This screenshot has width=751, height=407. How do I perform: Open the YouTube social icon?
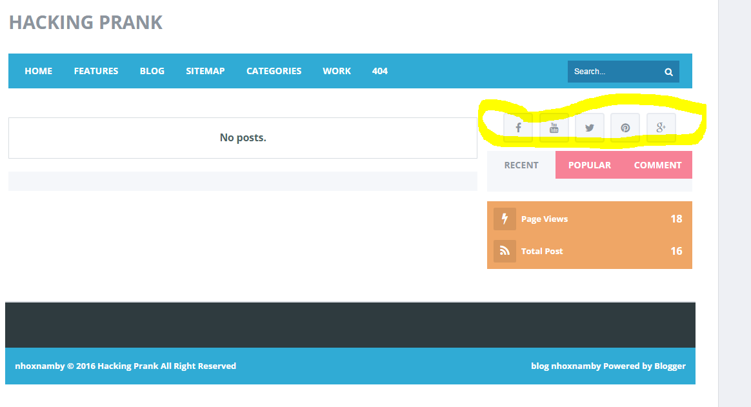tap(554, 128)
